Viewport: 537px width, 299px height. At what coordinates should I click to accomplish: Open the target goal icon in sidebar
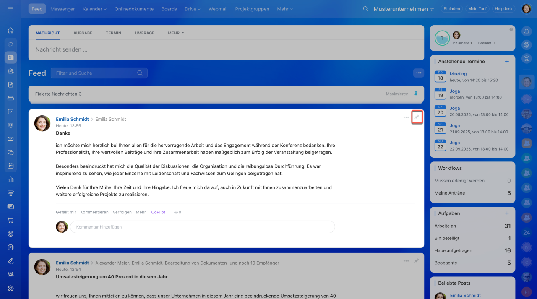coord(10,234)
